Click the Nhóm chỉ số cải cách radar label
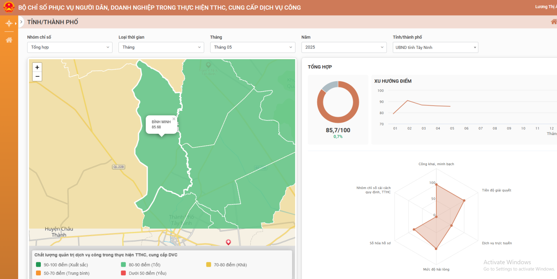557x279 pixels. (x=374, y=190)
